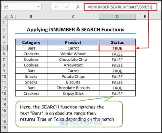Select FALSE status in row 13

click(117, 94)
